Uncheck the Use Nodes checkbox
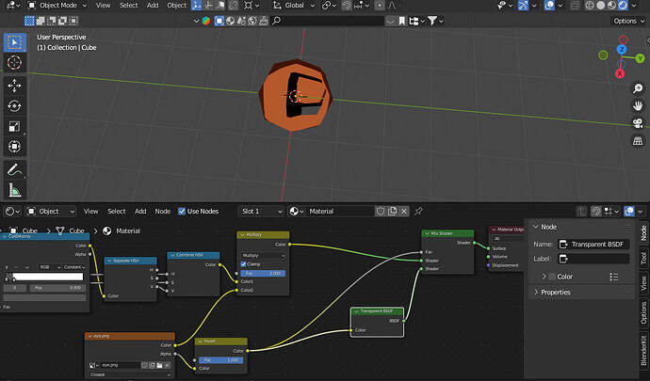650x381 pixels. 182,212
